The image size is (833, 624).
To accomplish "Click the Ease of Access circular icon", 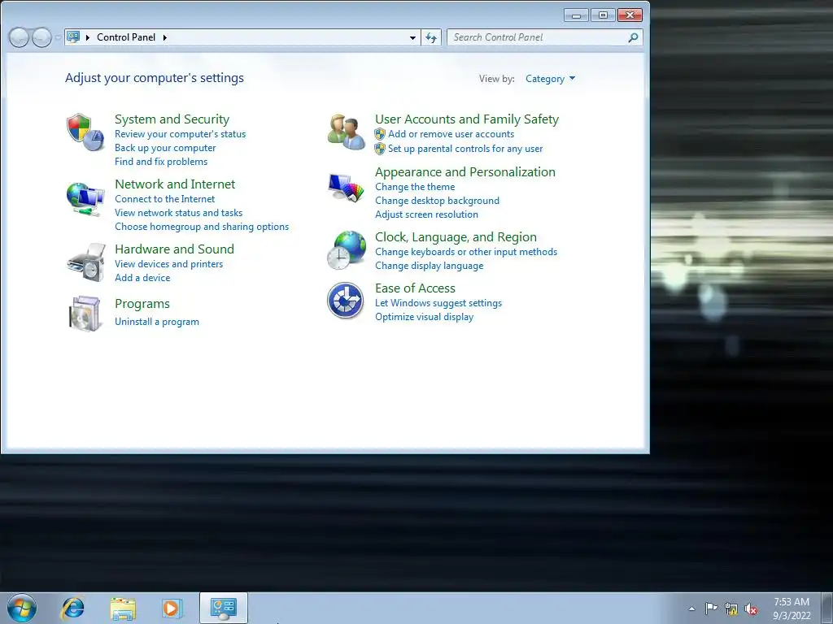I will [x=345, y=301].
